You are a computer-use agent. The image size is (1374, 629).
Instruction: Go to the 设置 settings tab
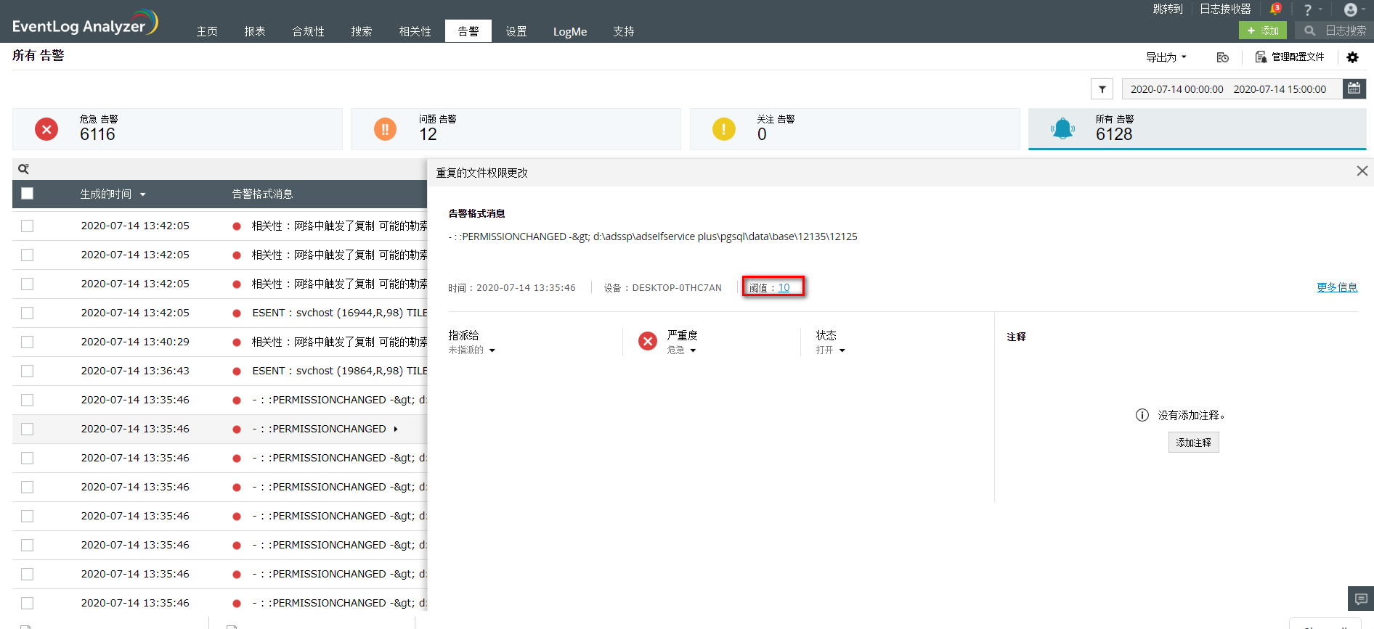pos(516,31)
